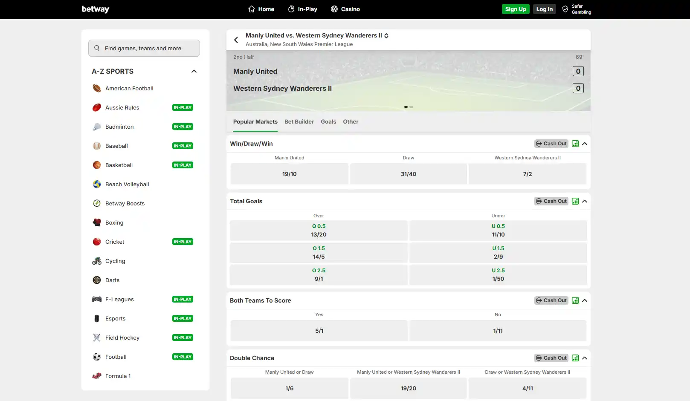Select the Field Hockey sticks icon
This screenshot has width=690, height=401.
pyautogui.click(x=97, y=338)
